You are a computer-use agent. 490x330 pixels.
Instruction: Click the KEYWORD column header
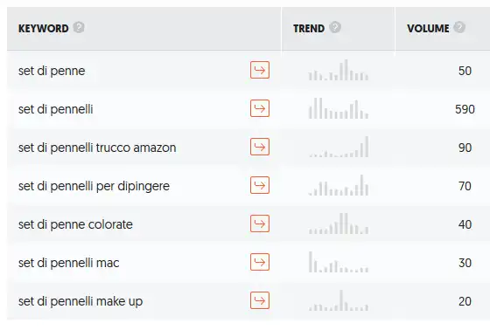[44, 29]
